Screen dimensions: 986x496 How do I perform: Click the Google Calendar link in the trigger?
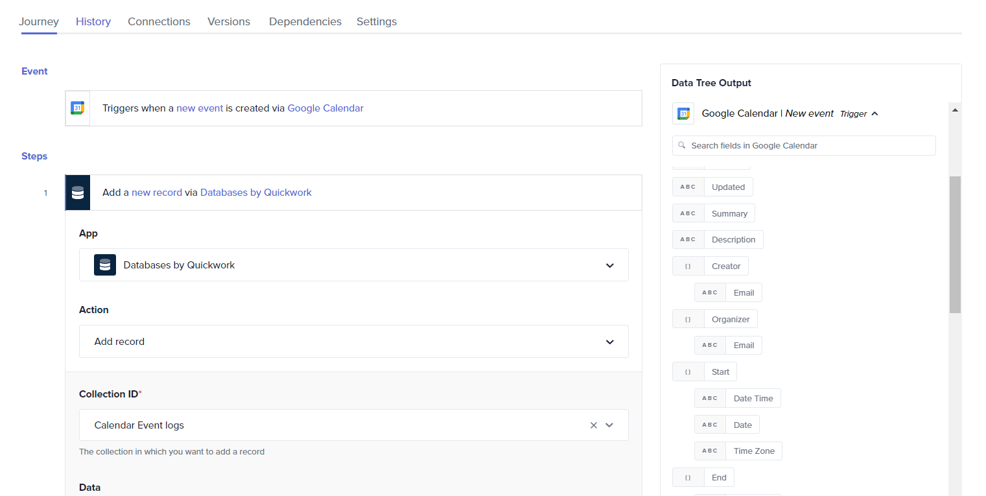click(x=325, y=108)
